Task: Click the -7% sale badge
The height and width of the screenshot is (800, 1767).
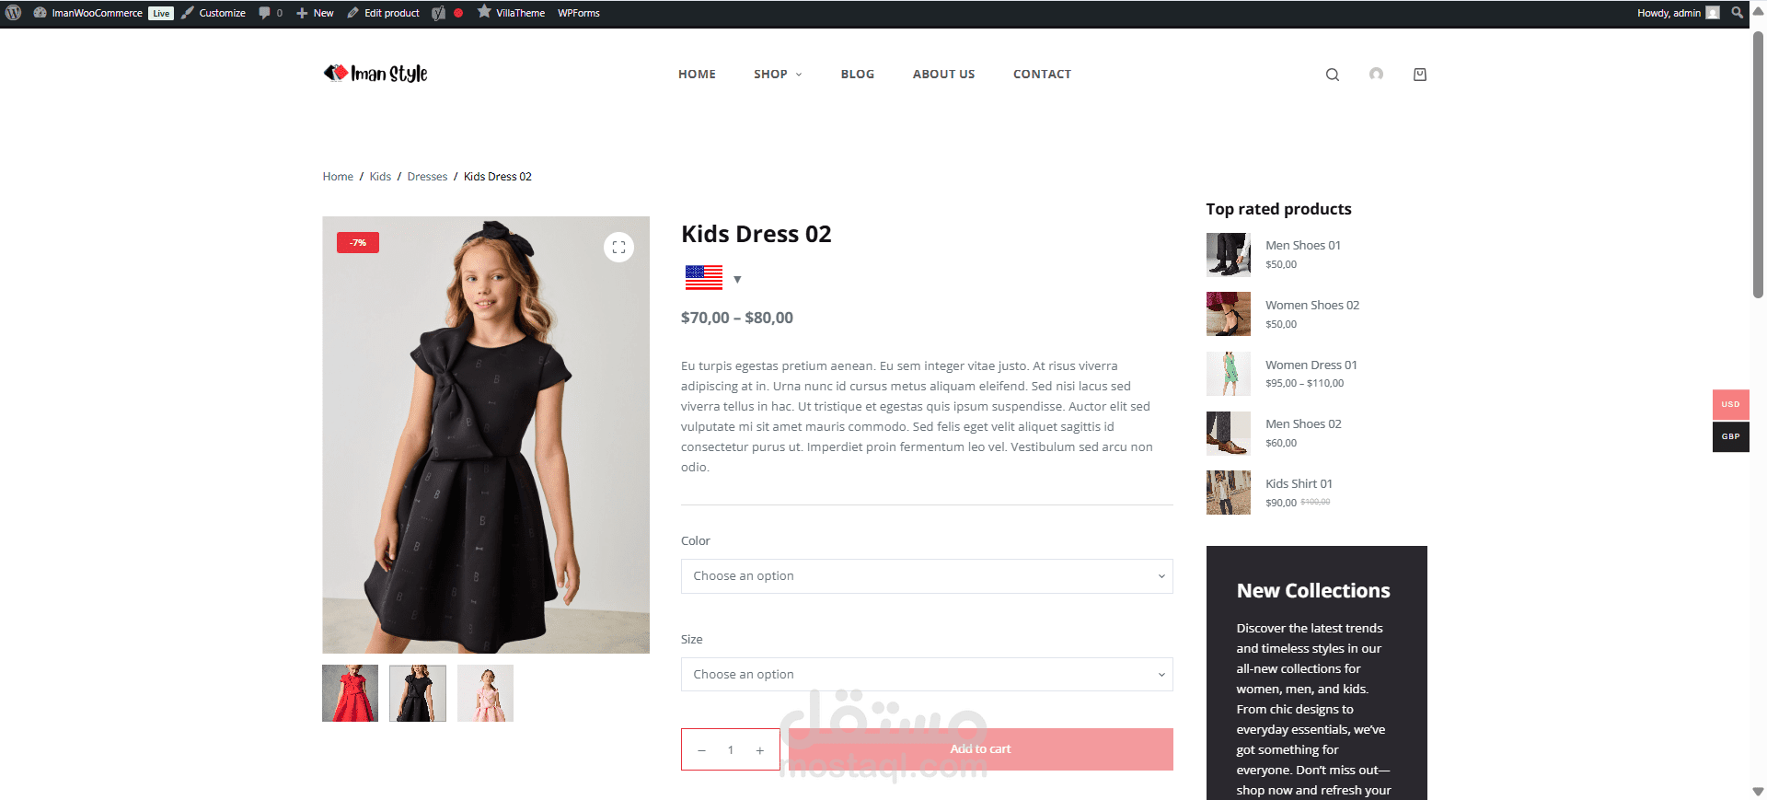Action: point(358,243)
